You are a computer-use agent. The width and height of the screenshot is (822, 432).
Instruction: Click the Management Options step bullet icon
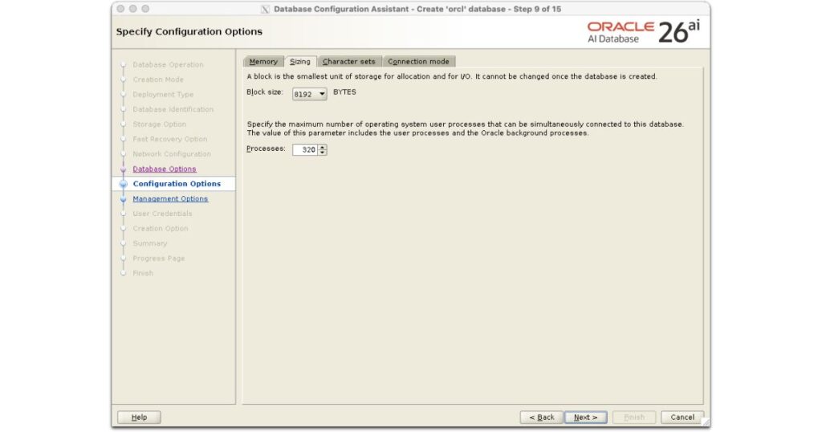pos(123,199)
